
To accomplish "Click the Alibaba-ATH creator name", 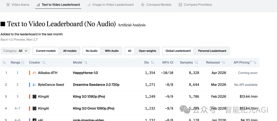I will (48, 73).
